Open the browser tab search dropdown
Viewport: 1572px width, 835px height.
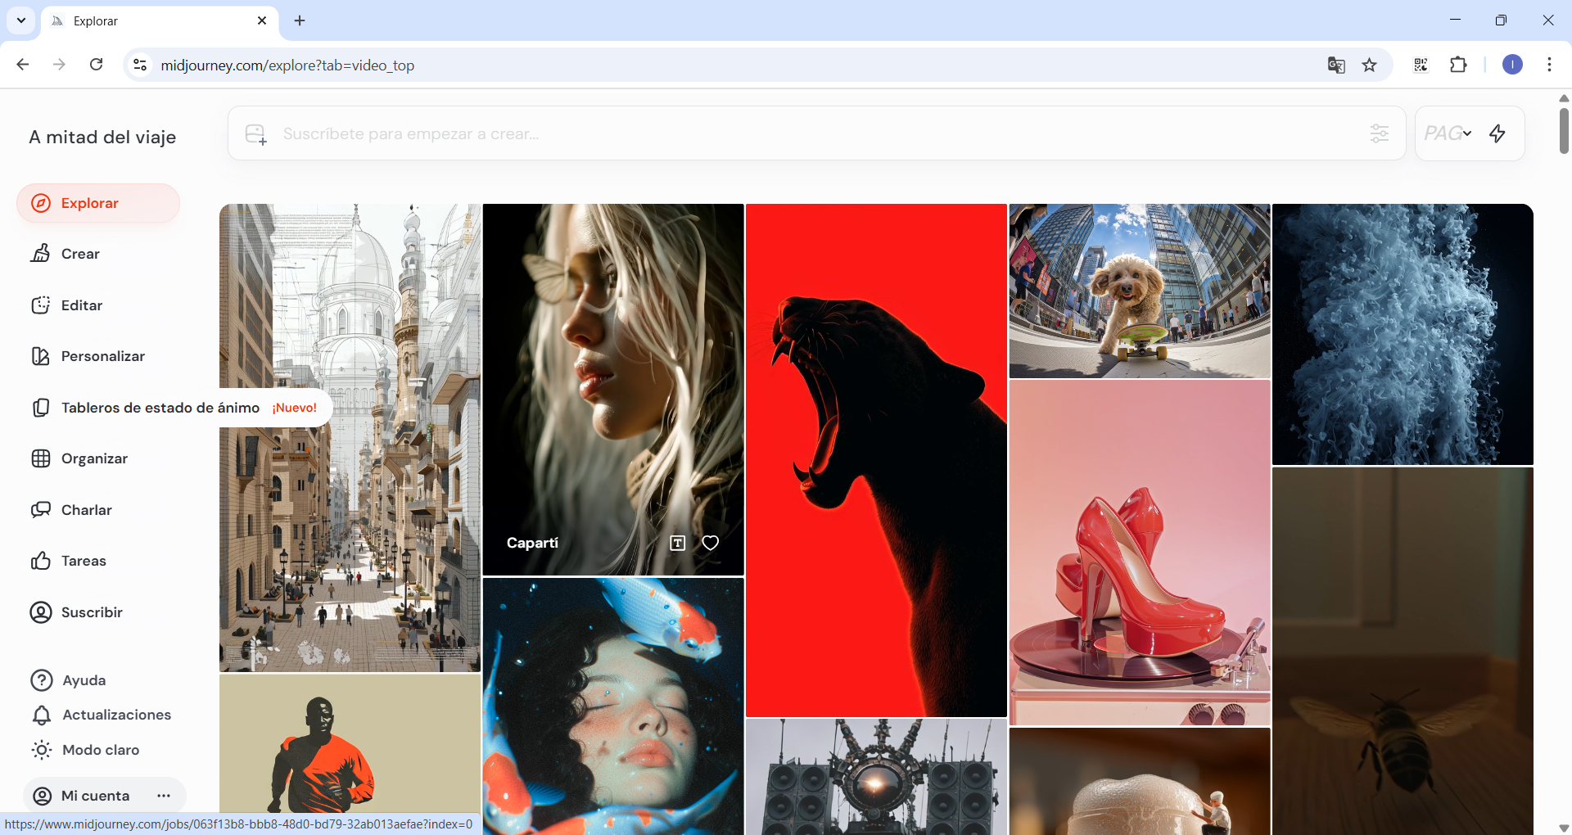pos(21,20)
